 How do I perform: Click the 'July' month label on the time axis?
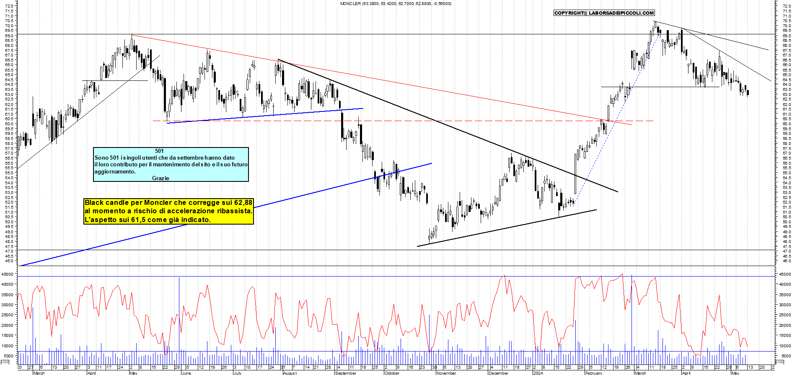point(238,373)
